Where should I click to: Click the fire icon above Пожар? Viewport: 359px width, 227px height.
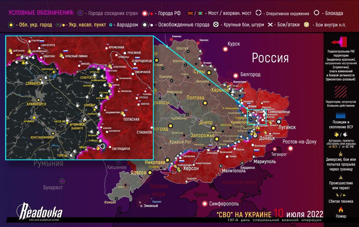point(340,209)
